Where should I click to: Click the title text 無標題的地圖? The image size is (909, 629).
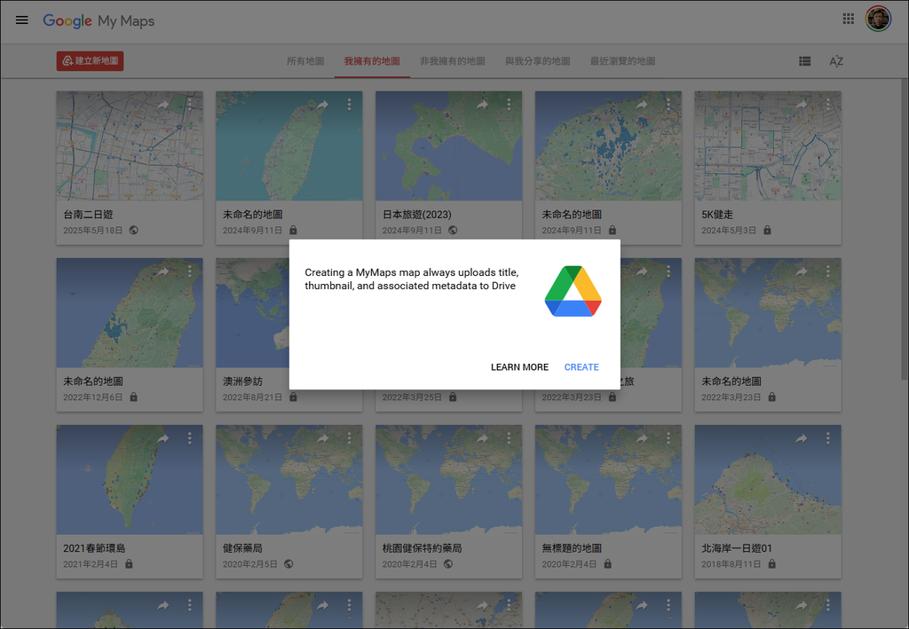572,548
